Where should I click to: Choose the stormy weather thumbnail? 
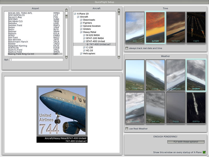[196, 108]
